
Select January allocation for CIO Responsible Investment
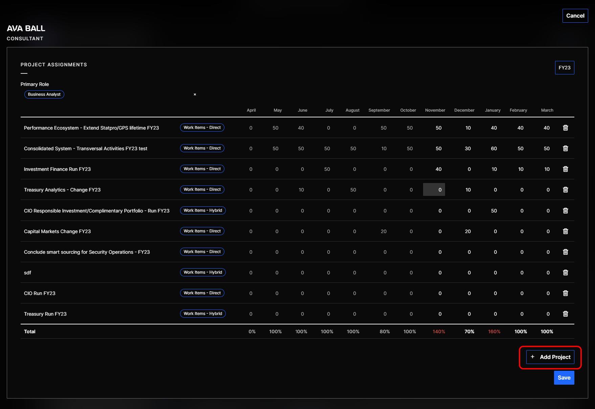pyautogui.click(x=494, y=211)
